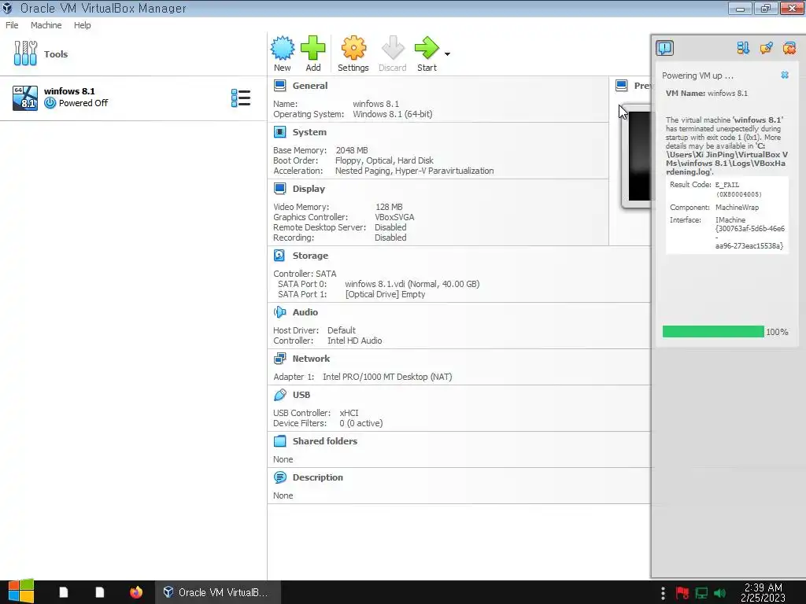The width and height of the screenshot is (806, 604).
Task: Click the Preview section monitor icon
Action: pos(622,85)
